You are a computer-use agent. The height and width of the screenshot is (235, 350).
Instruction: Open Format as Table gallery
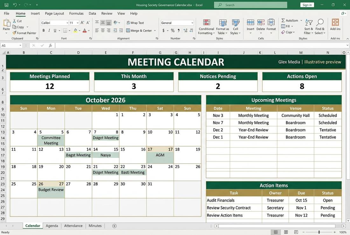[x=222, y=27]
